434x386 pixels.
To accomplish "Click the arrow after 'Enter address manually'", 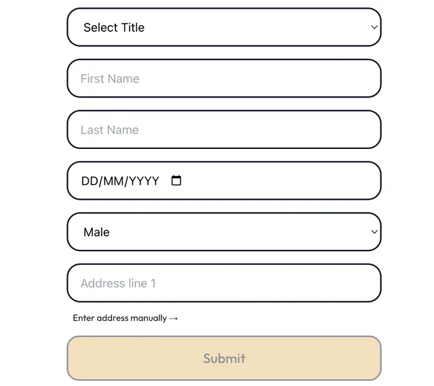I will [x=174, y=318].
